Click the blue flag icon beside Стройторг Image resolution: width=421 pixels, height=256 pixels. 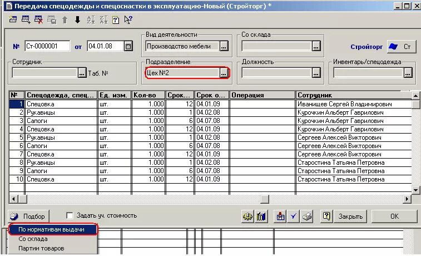(393, 47)
